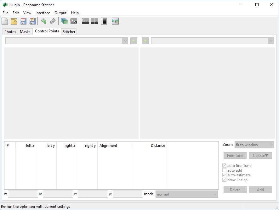Switch to the Masks tab
This screenshot has width=279, height=210.
tap(25, 32)
